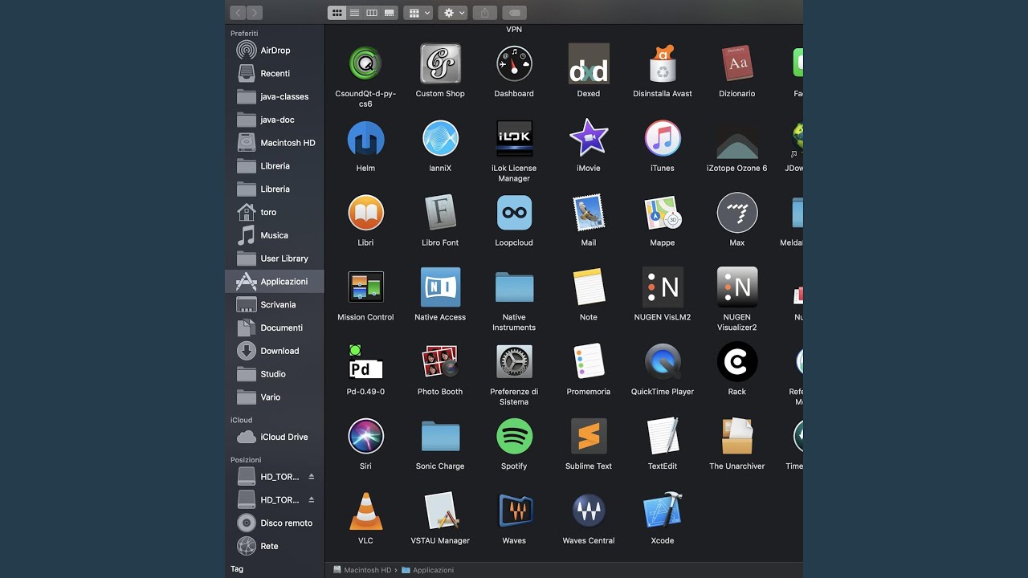Select the Helm synth icon
This screenshot has height=578, width=1028.
(365, 138)
